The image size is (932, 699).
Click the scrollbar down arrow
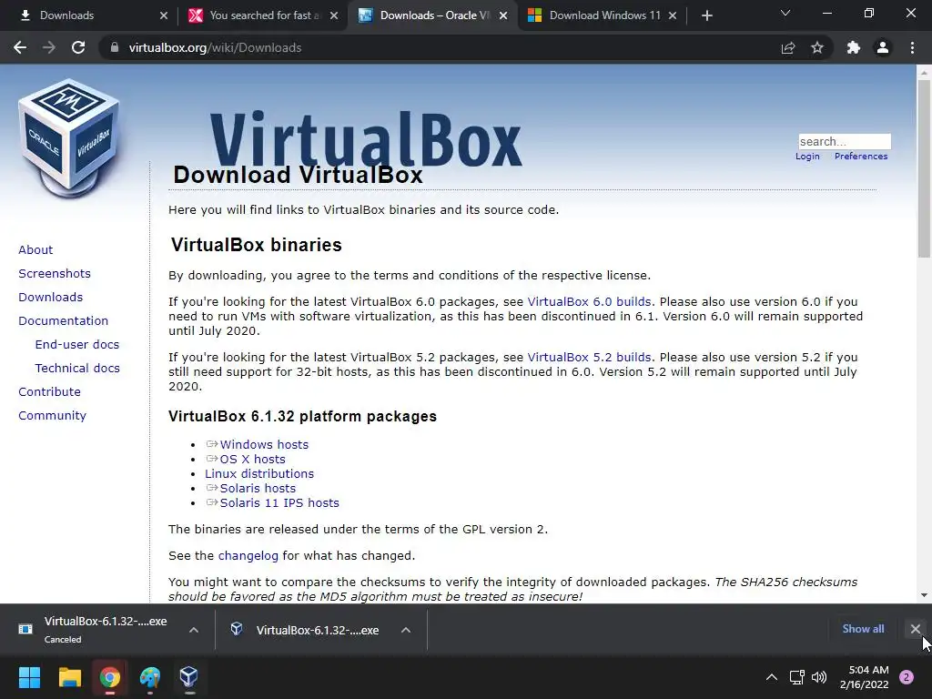pos(924,595)
